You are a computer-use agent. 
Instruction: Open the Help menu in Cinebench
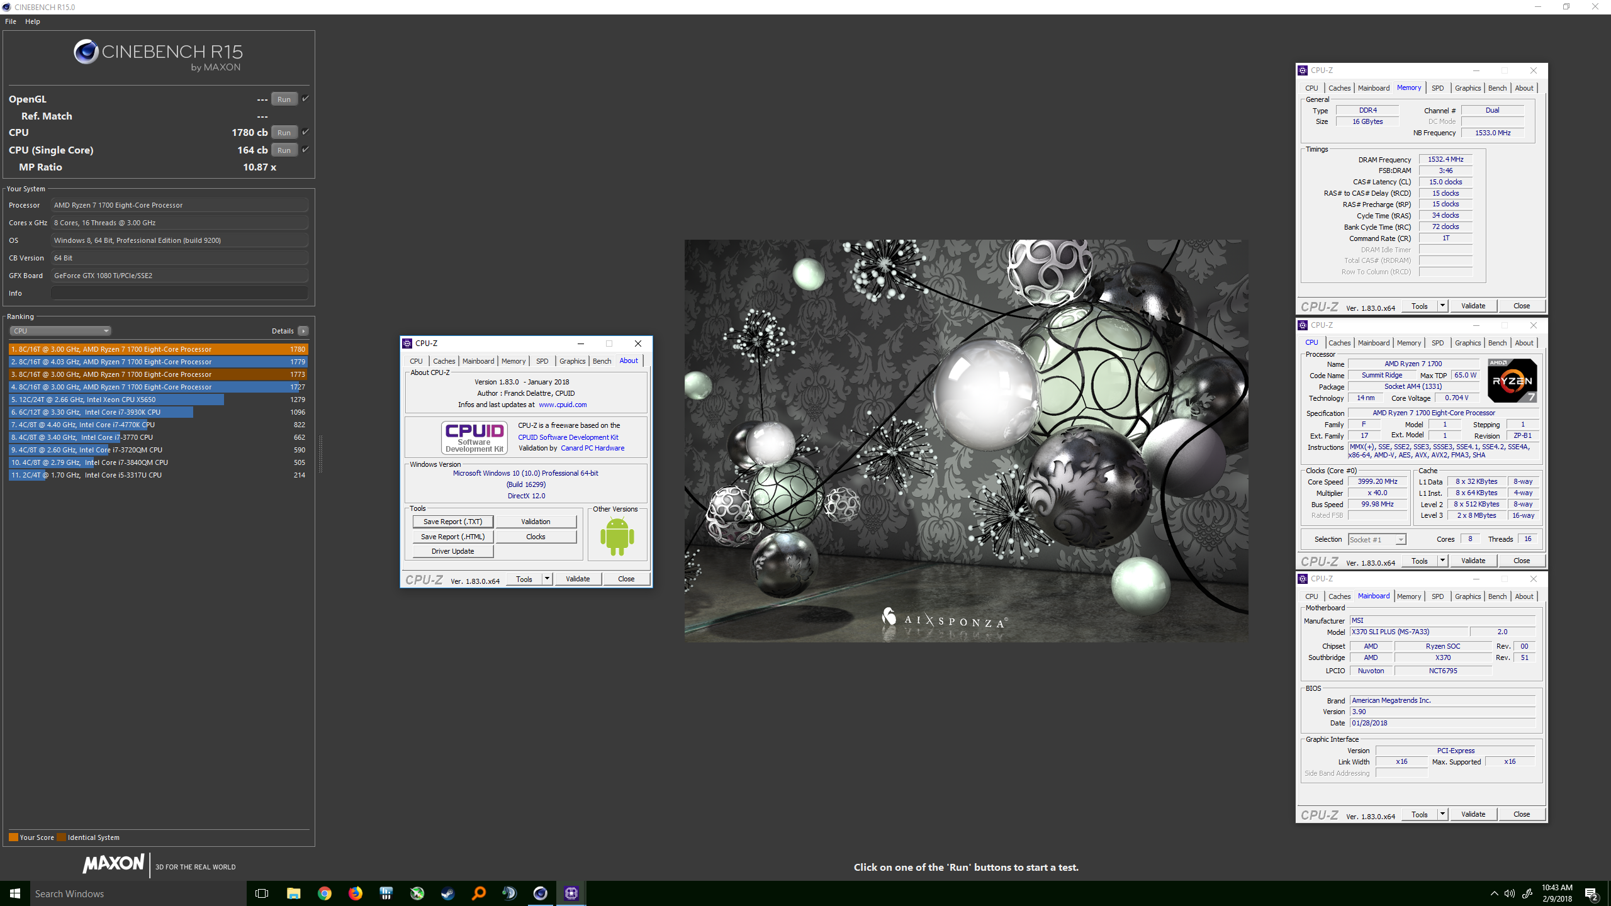(33, 21)
